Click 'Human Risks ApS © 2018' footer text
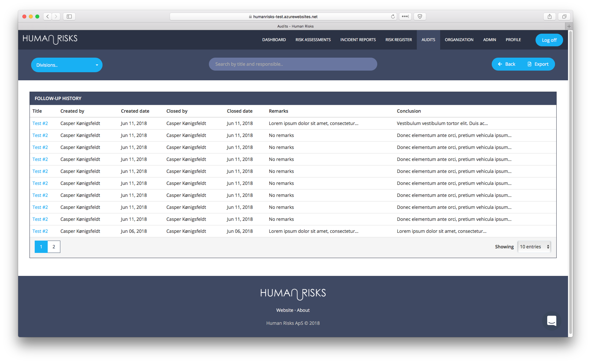The image size is (591, 363). point(293,323)
